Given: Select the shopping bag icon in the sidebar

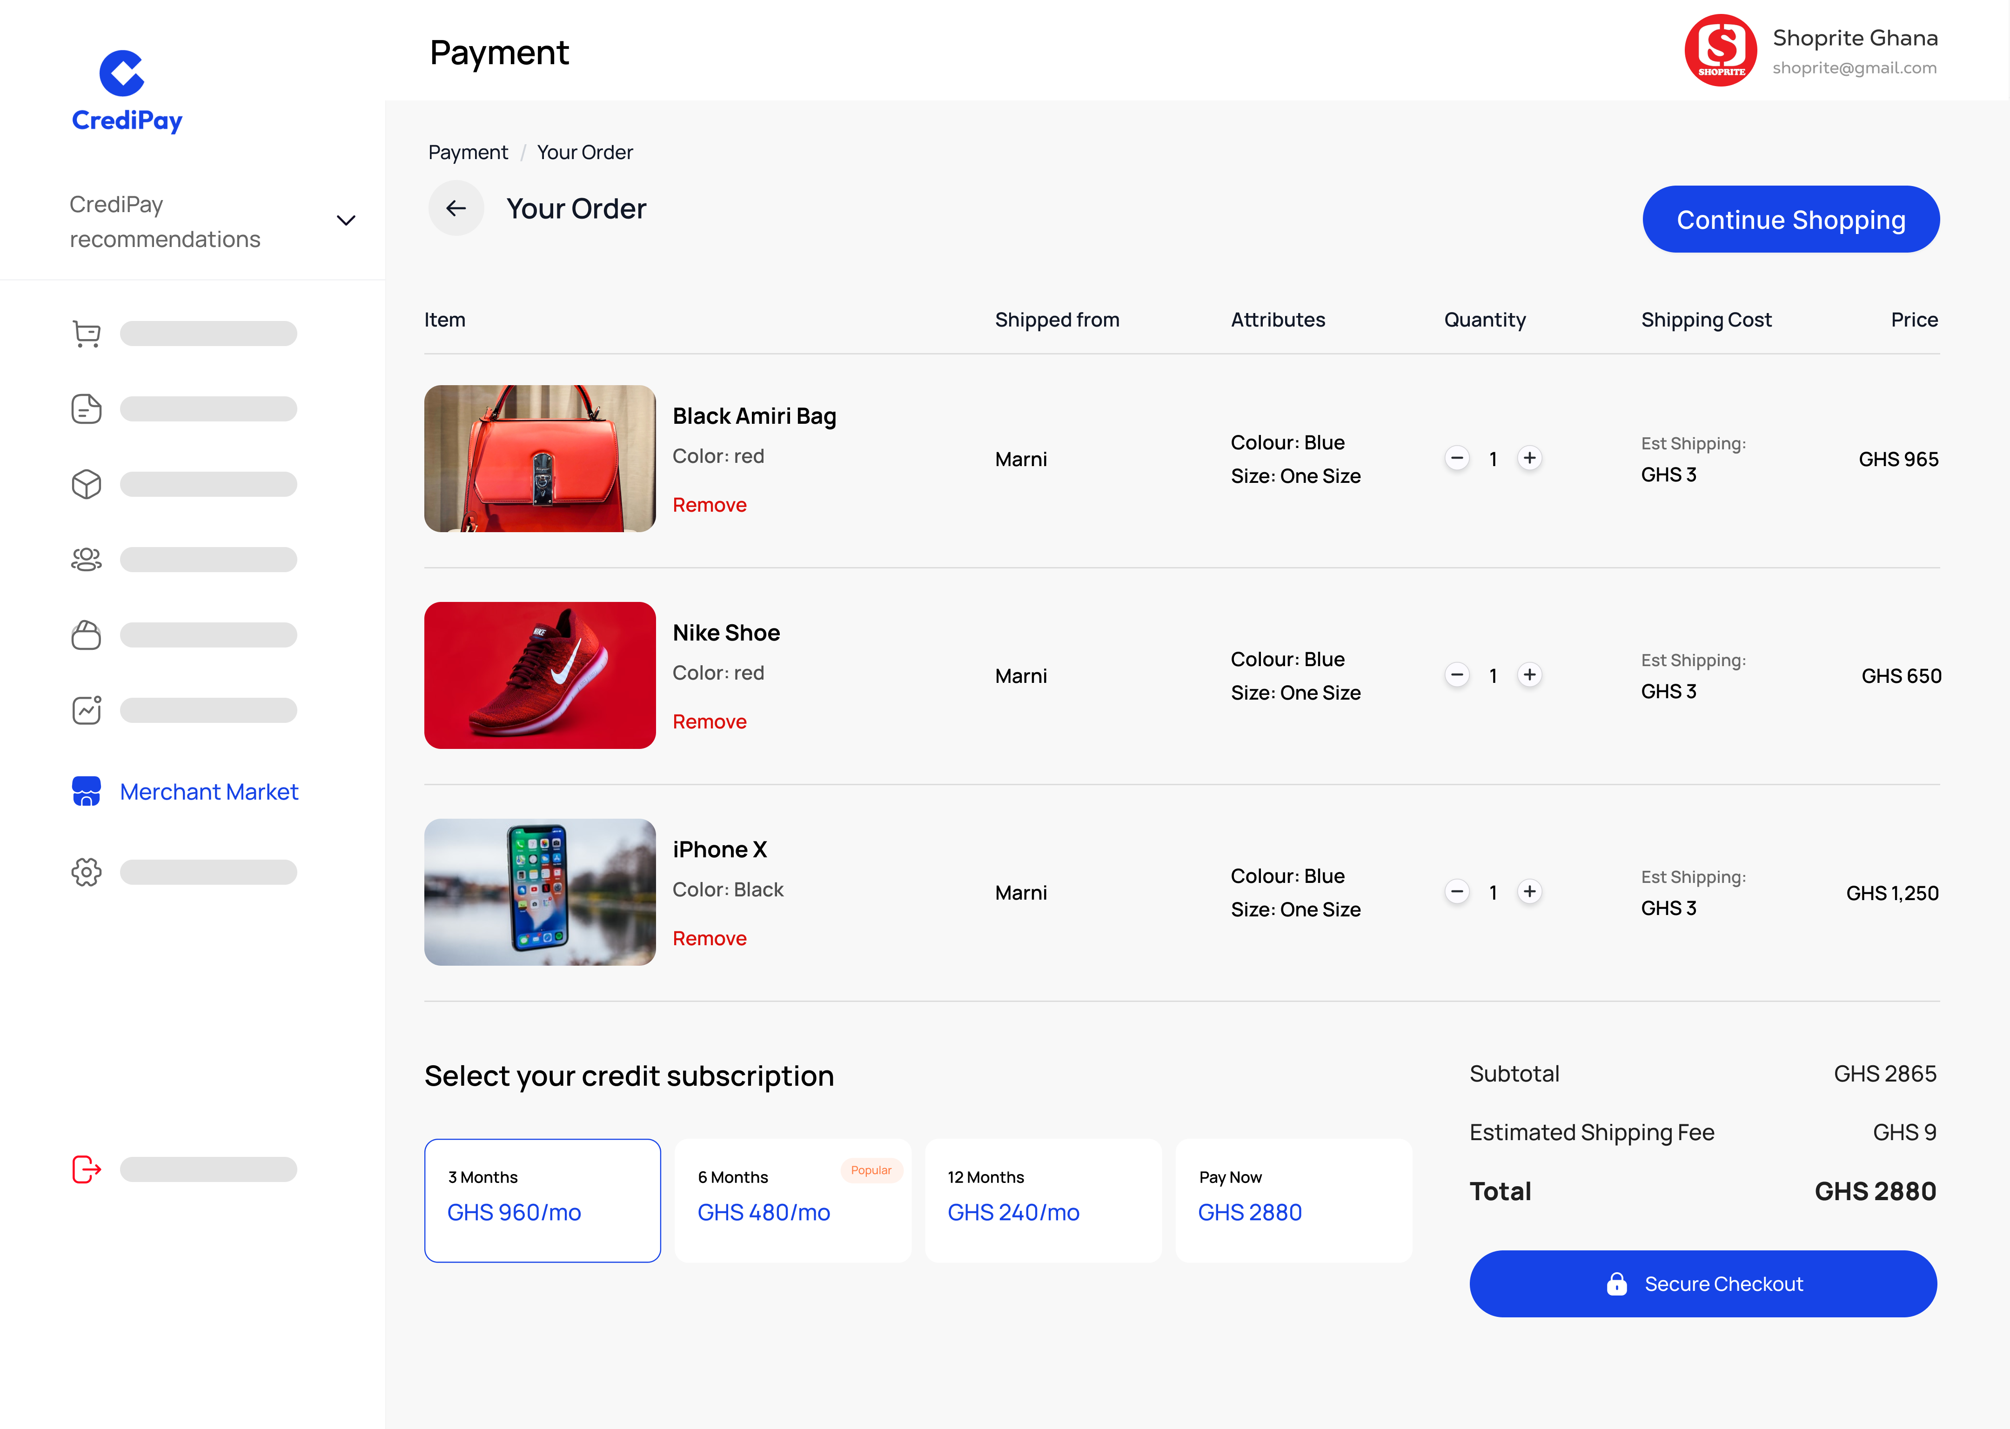Looking at the screenshot, I should (85, 634).
